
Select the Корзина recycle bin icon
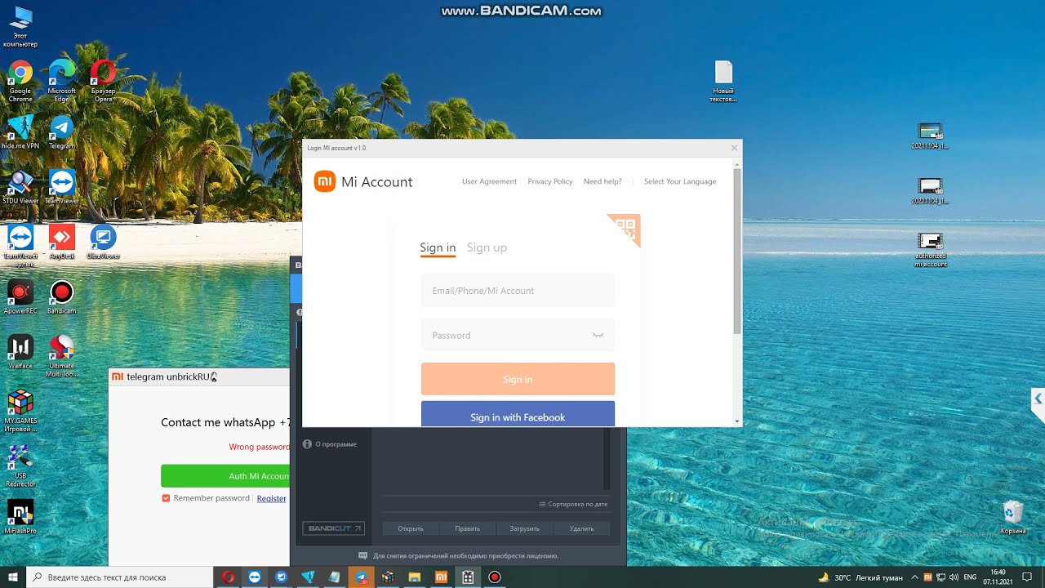pyautogui.click(x=1013, y=517)
